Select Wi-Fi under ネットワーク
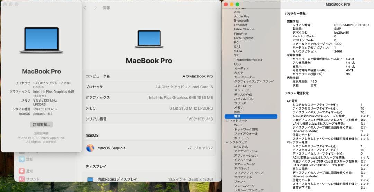 238,125
